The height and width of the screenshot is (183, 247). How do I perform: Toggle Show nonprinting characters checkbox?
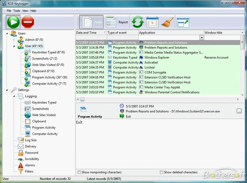(79, 172)
